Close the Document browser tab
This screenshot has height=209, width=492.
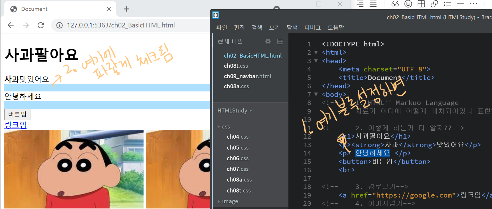tap(109, 9)
